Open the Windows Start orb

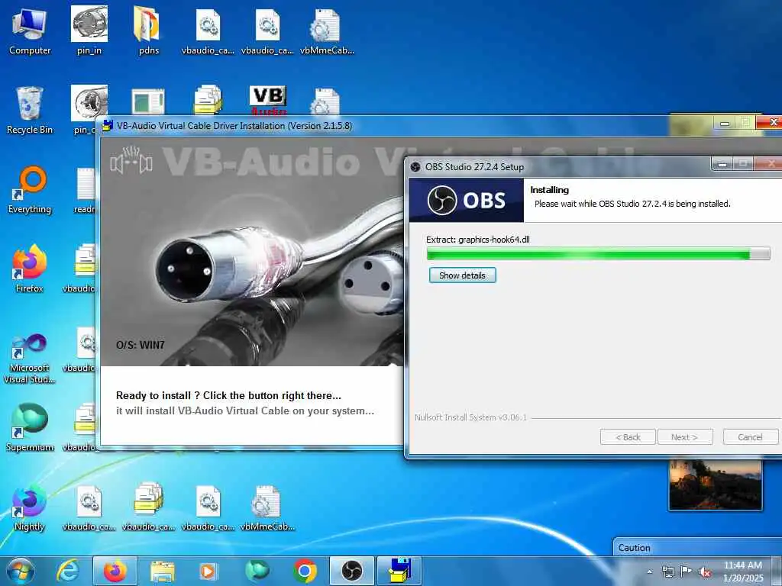pyautogui.click(x=21, y=571)
